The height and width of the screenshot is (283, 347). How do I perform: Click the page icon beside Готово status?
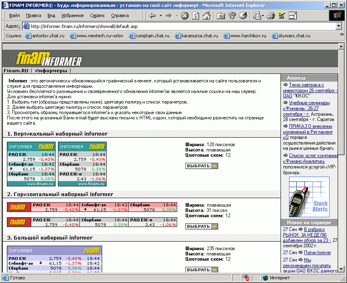pyautogui.click(x=6, y=278)
